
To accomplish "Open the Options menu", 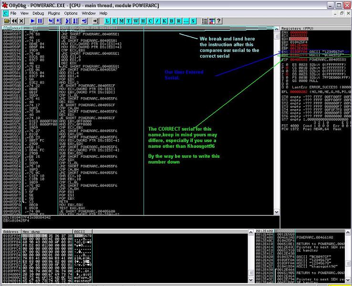I will (x=71, y=13).
